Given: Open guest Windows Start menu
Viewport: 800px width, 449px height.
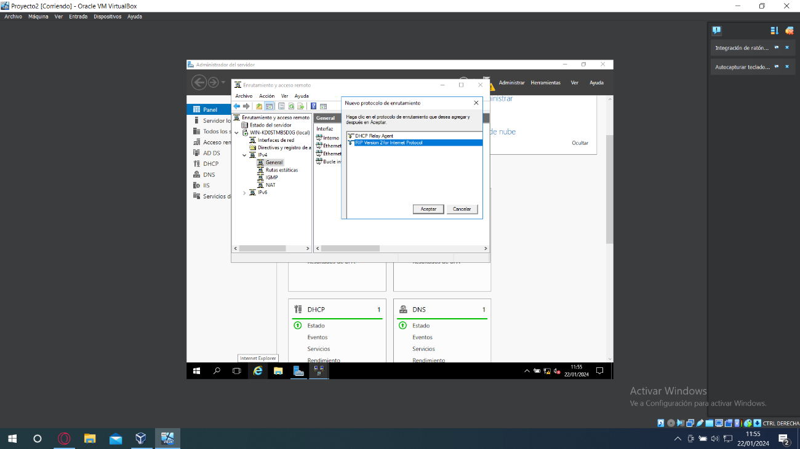Looking at the screenshot, I should pyautogui.click(x=196, y=371).
